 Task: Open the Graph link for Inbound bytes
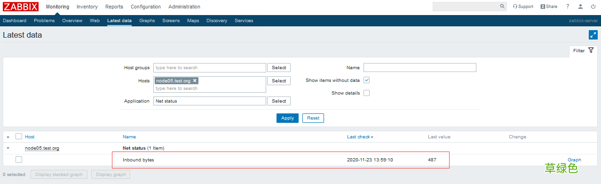[x=574, y=160]
